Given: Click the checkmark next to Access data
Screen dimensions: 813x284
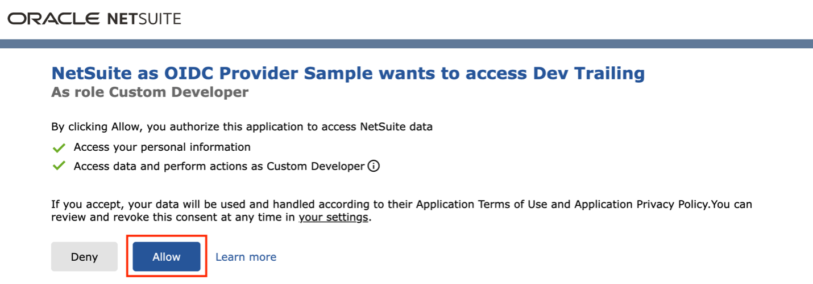Looking at the screenshot, I should click(x=58, y=167).
